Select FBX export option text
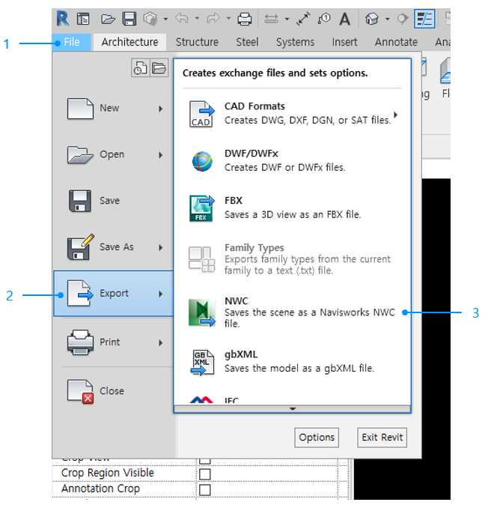Screen dimensions: 491x514 click(293, 208)
